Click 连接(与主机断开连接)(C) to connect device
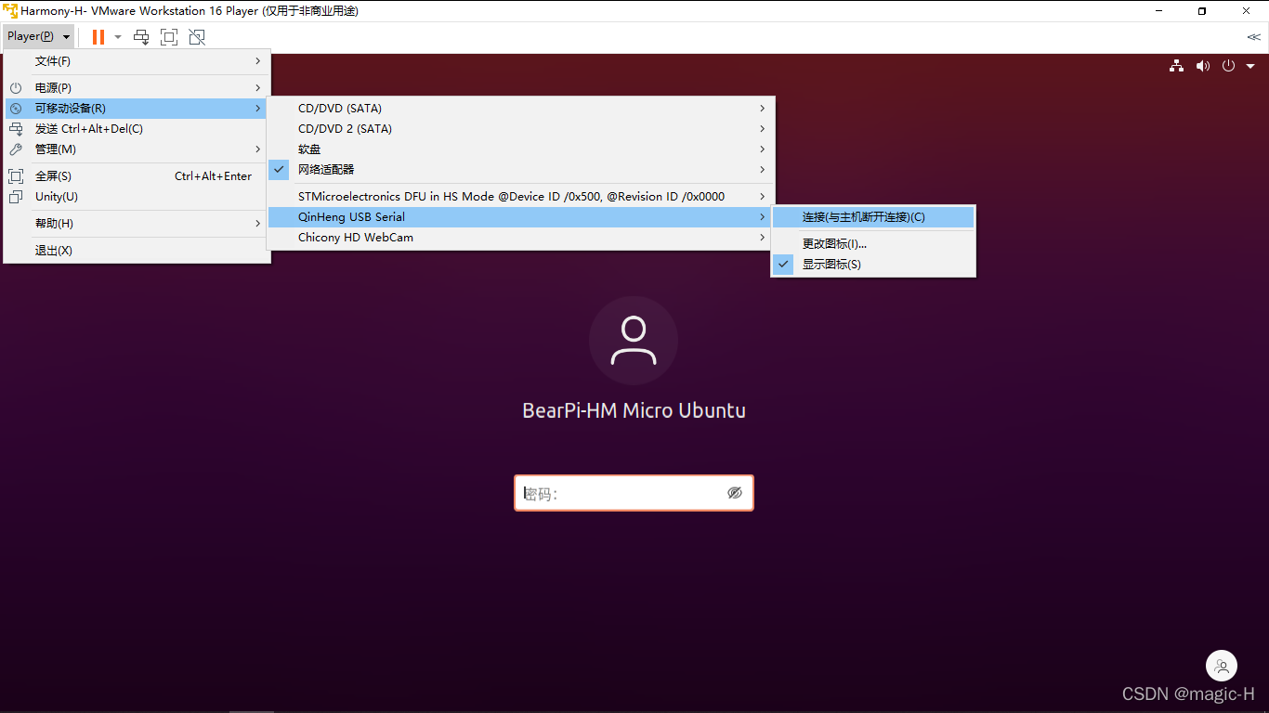This screenshot has height=713, width=1269. tap(873, 217)
